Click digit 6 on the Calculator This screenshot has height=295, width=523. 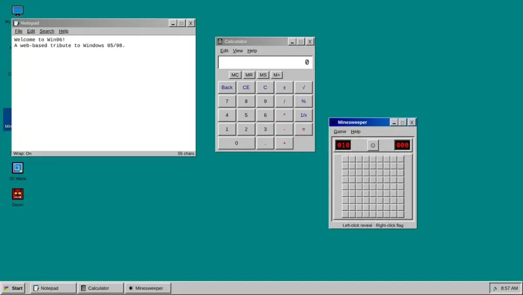click(x=265, y=115)
